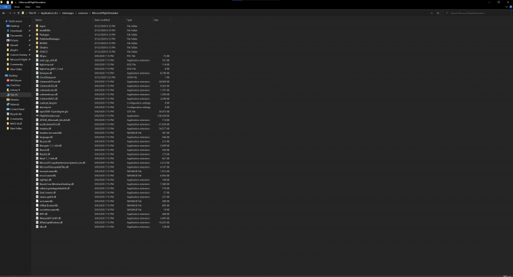This screenshot has height=277, width=513.
Task: Open Control Panel from navigation pane
Action: pyautogui.click(x=17, y=109)
